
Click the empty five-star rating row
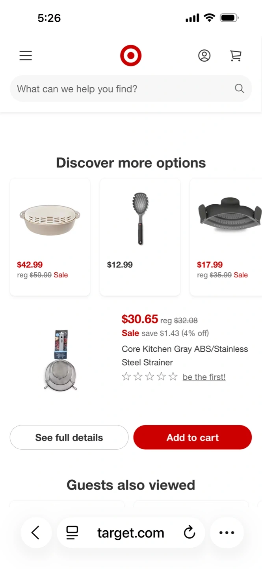[150, 377]
